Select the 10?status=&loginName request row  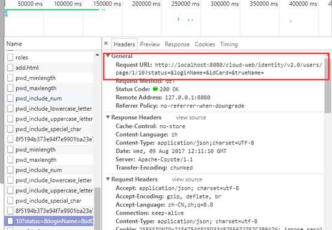(49, 221)
